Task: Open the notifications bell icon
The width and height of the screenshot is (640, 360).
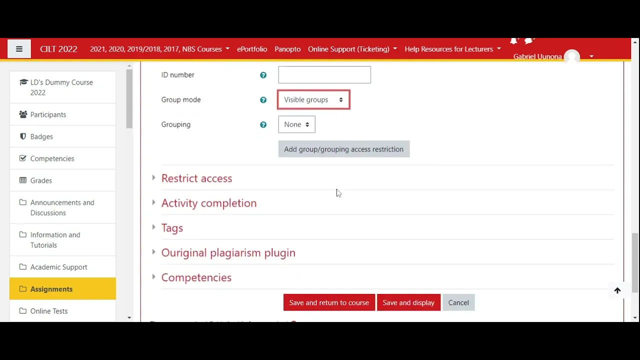Action: click(513, 41)
